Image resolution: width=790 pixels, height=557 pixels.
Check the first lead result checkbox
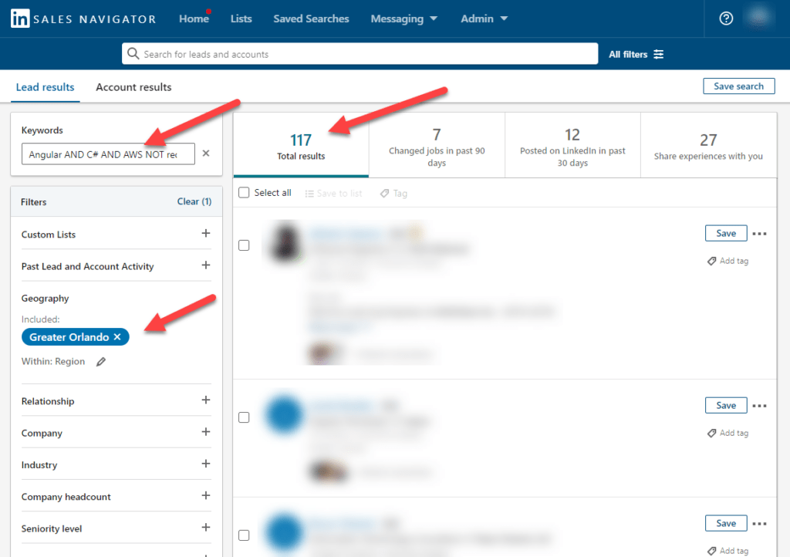click(244, 245)
